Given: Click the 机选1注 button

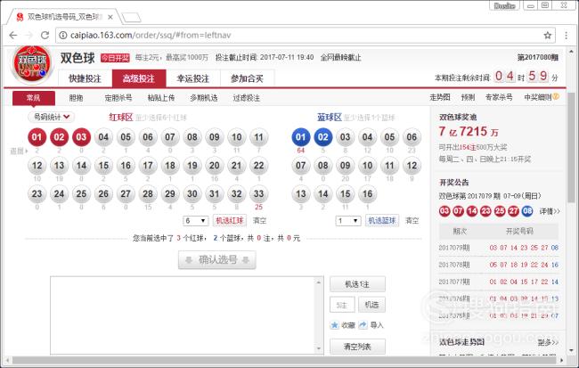Looking at the screenshot, I should [357, 284].
